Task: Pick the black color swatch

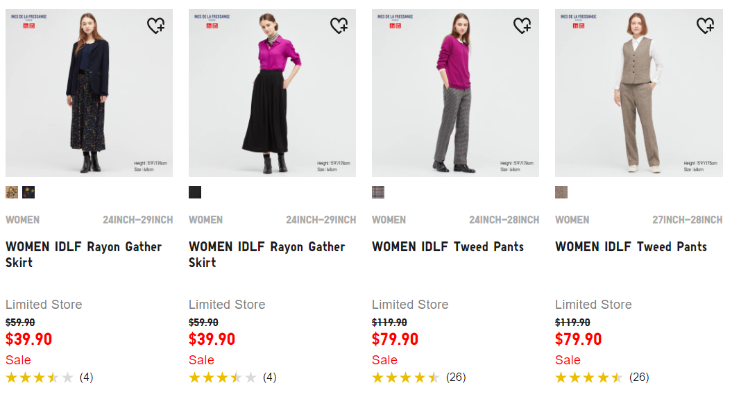Action: [195, 192]
